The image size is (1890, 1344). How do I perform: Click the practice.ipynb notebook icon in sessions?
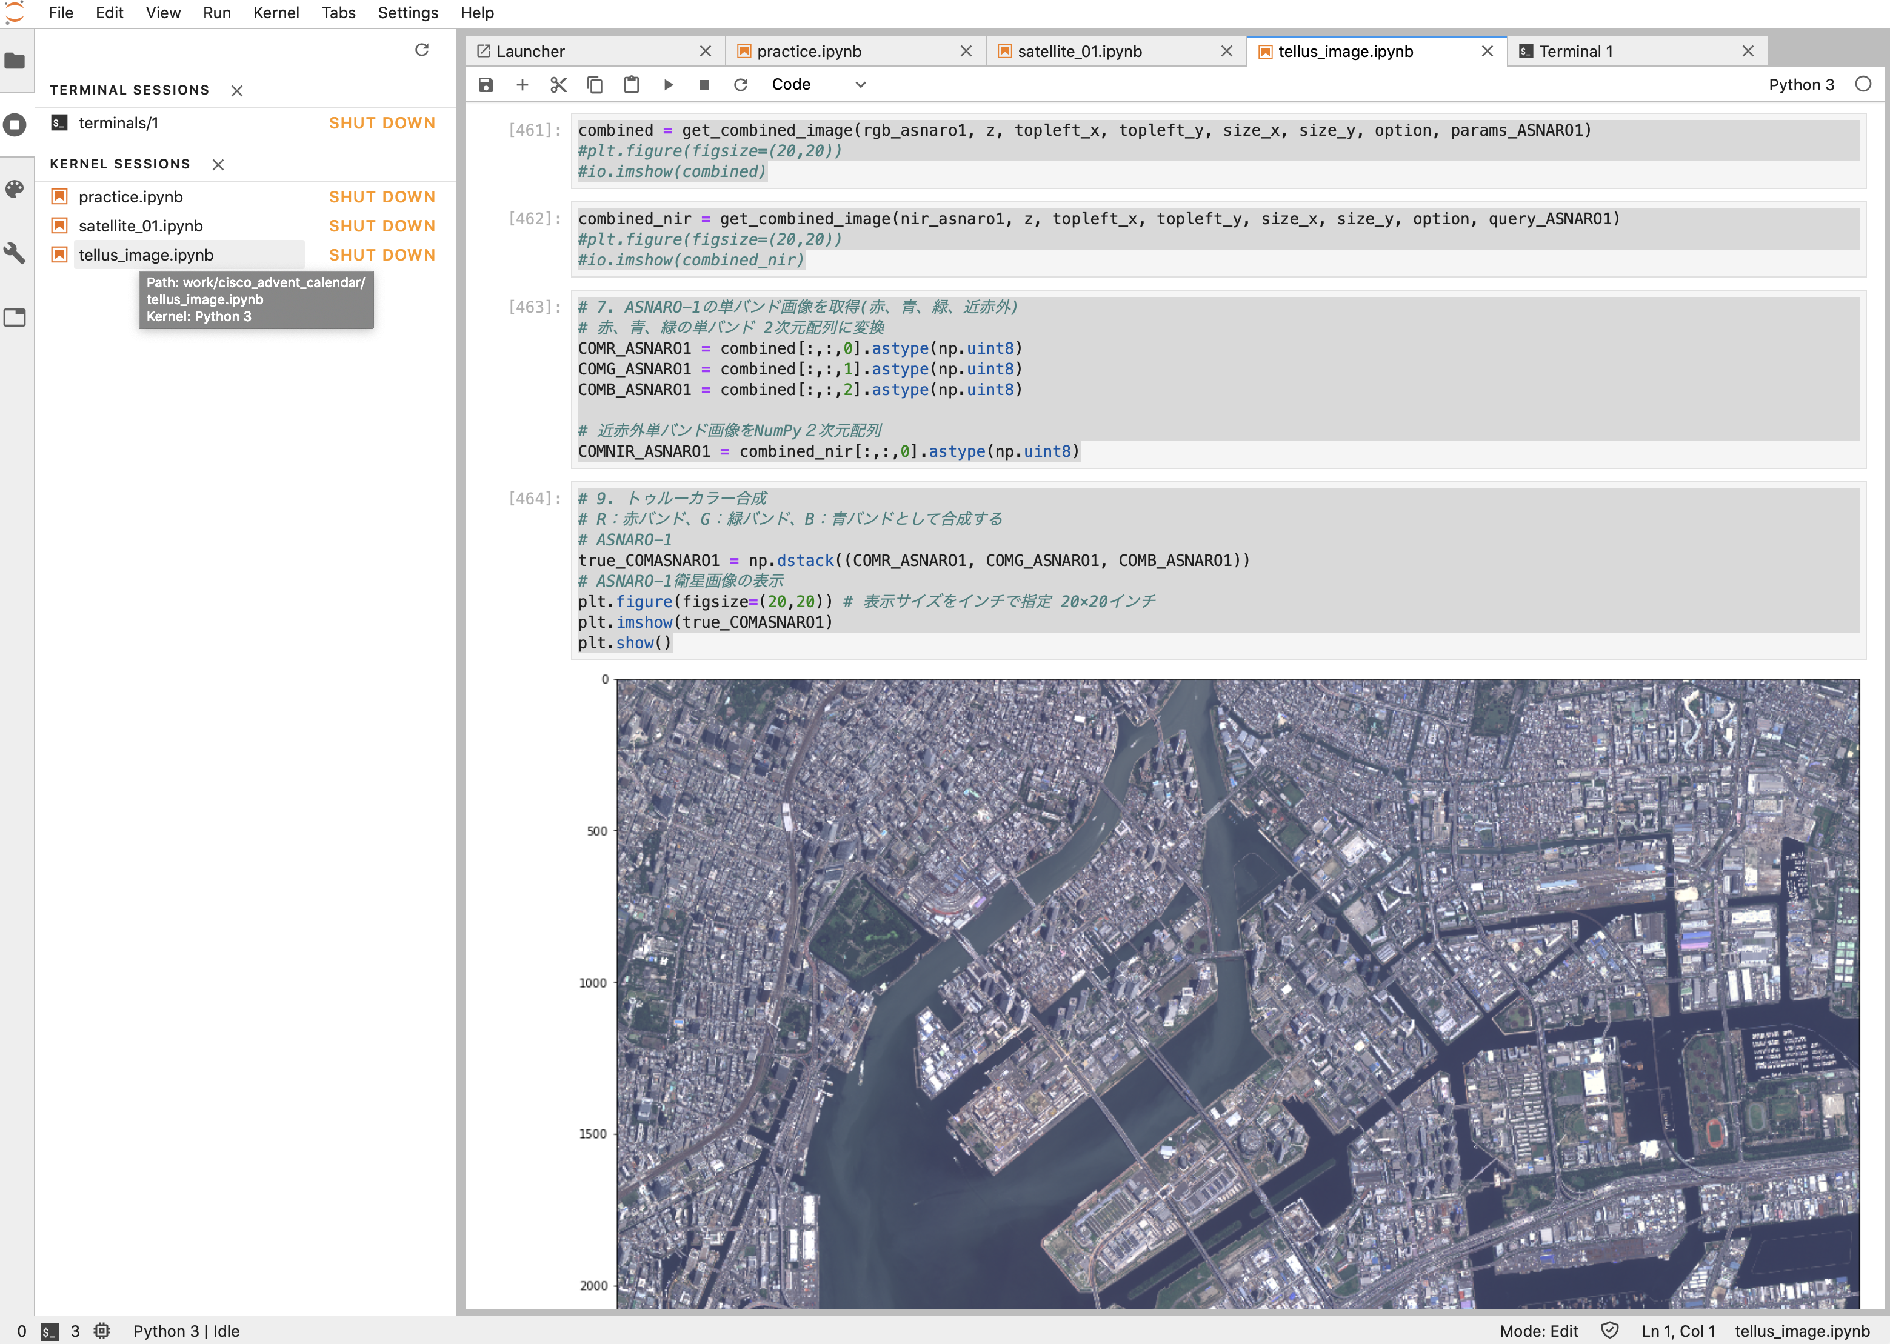pyautogui.click(x=59, y=196)
